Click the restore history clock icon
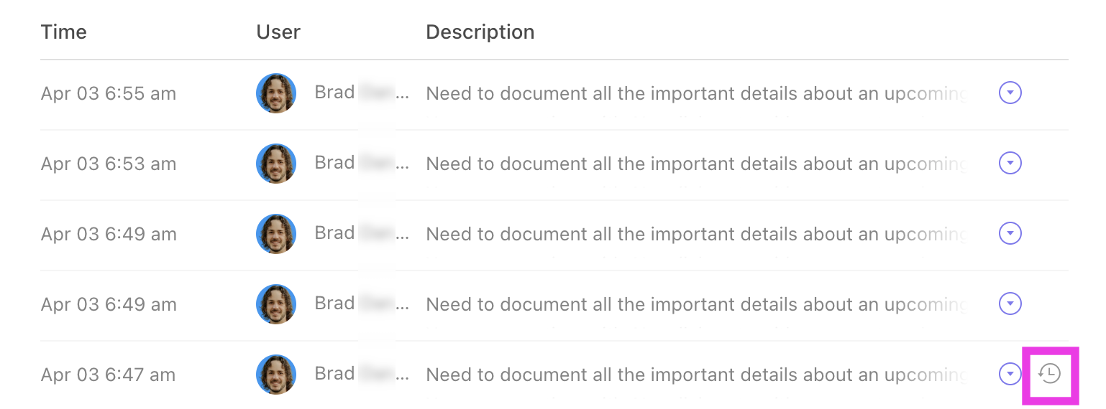 (1050, 374)
